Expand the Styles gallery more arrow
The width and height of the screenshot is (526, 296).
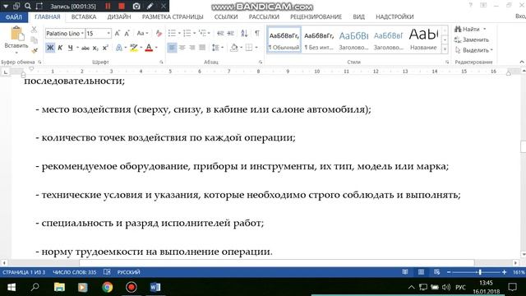445,49
